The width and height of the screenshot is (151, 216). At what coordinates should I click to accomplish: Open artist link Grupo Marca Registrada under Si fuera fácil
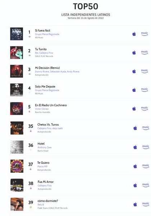click(47, 34)
